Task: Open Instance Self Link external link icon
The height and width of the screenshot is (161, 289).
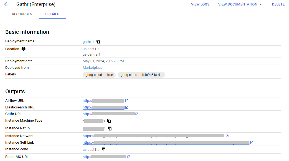Action: (251, 143)
